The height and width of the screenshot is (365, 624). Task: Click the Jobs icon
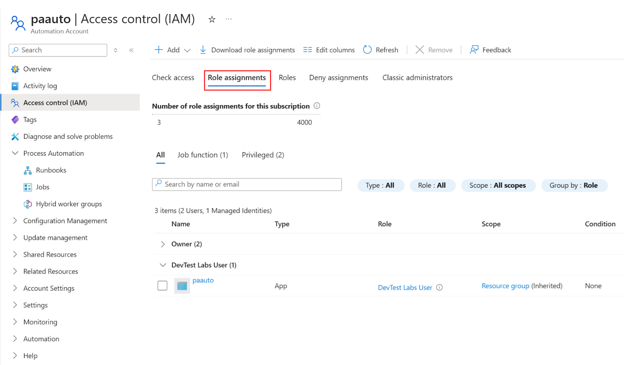(28, 187)
